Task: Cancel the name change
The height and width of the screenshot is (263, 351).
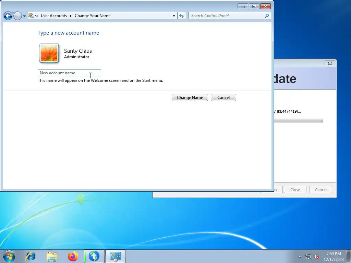Action: pyautogui.click(x=223, y=98)
